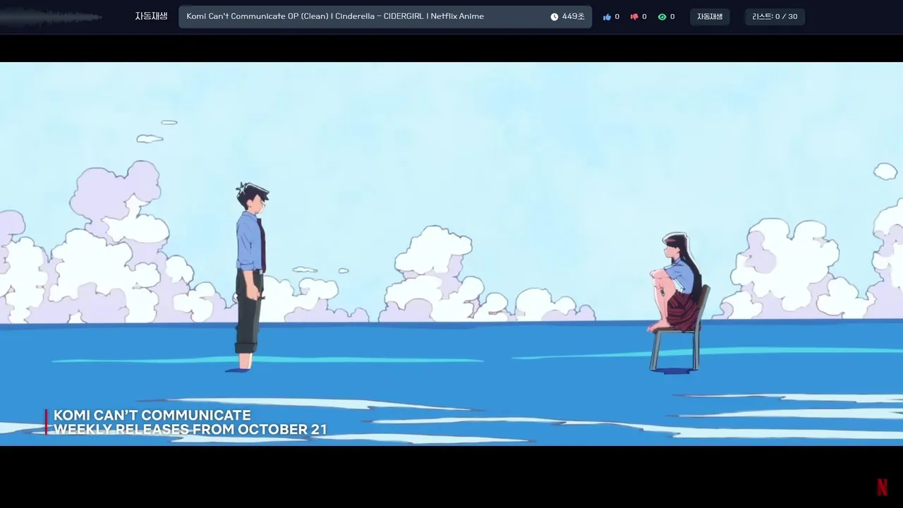Click the 'Weekly releases from October 21' caption
This screenshot has width=903, height=508.
(190, 430)
